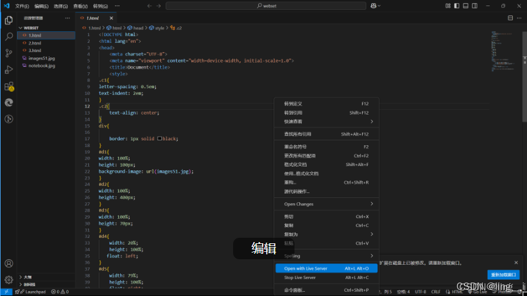Choose 转到定义 in the context menu

pos(326,104)
